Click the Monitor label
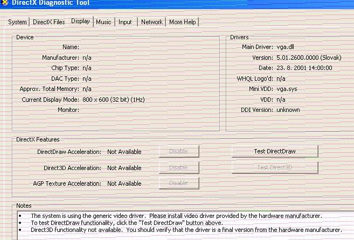 68,110
